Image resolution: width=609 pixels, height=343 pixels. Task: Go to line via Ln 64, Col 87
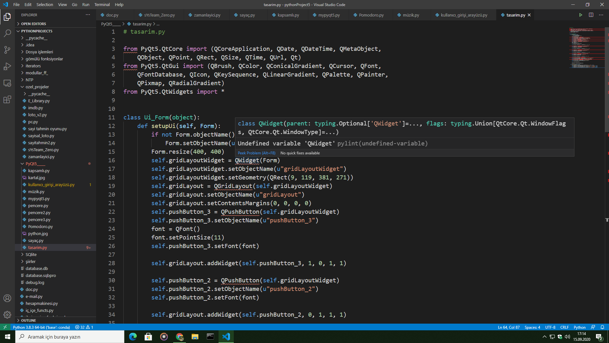tap(509, 327)
